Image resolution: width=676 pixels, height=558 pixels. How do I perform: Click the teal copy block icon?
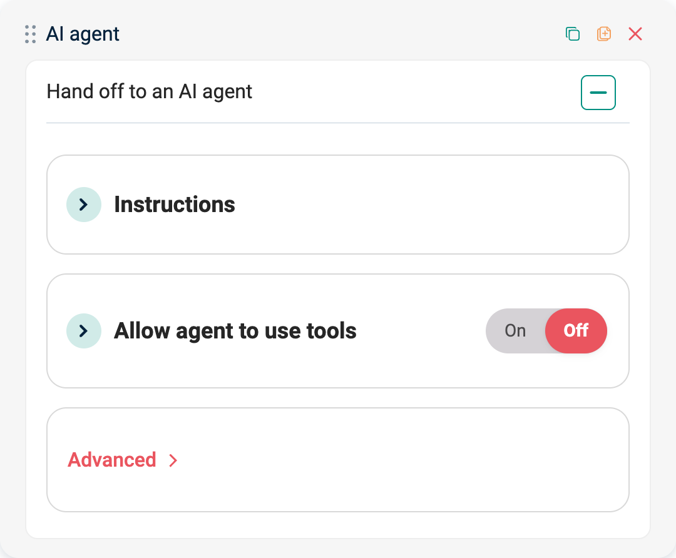pyautogui.click(x=572, y=34)
